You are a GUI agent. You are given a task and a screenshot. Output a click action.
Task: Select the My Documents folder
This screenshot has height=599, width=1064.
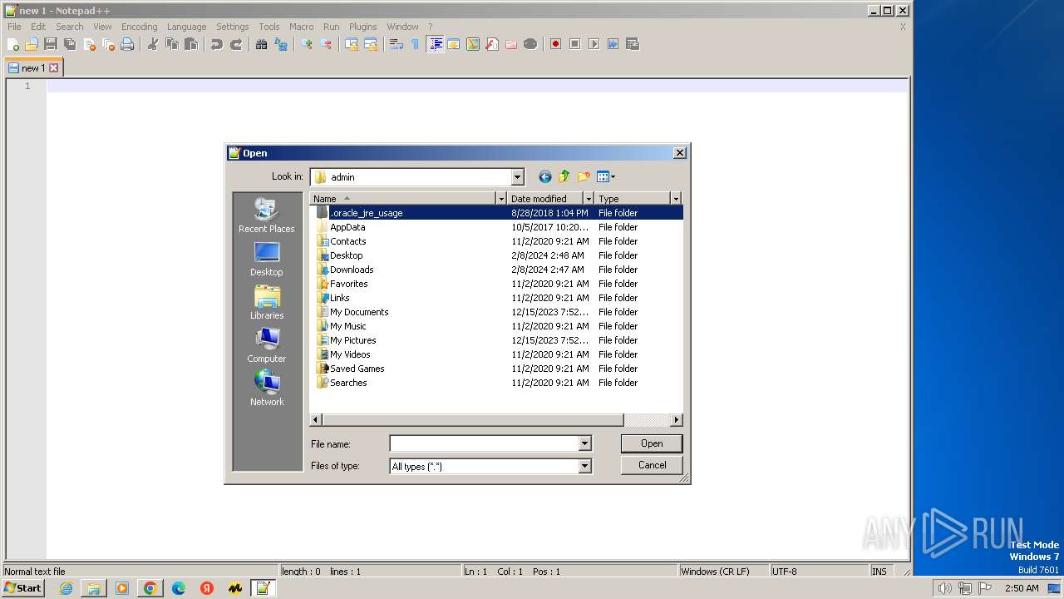point(359,312)
